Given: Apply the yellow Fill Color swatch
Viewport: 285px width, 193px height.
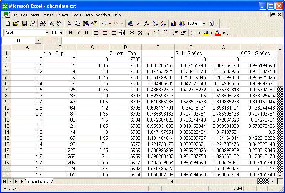Looking at the screenshot, I should click(205, 33).
